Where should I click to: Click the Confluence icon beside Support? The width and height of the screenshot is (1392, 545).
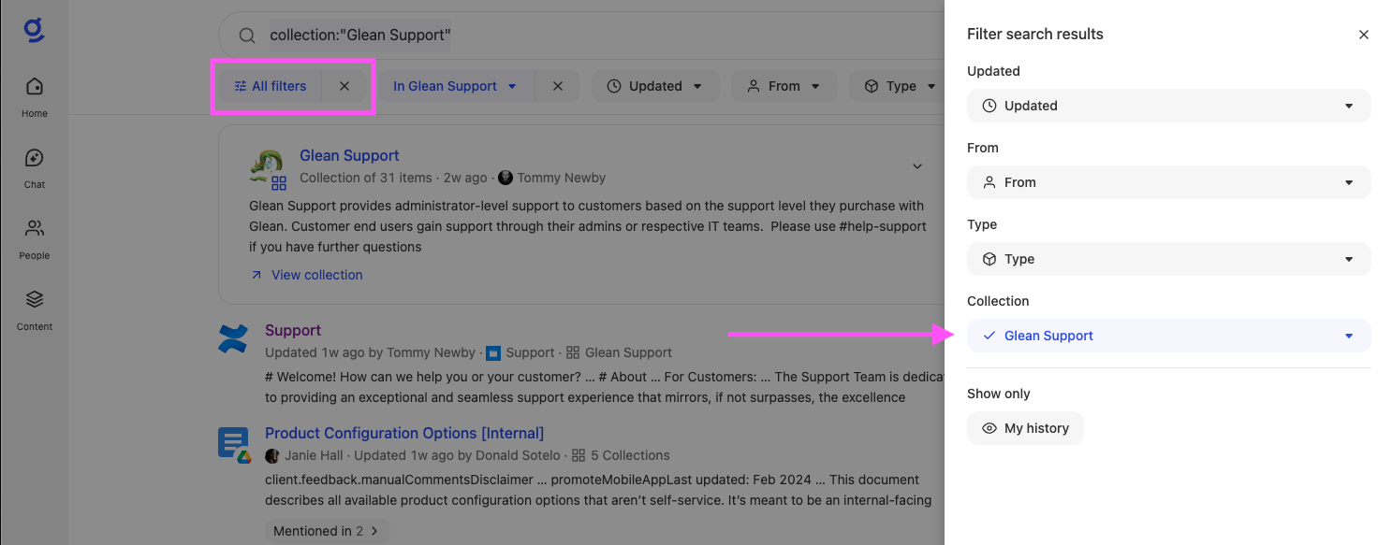click(232, 338)
